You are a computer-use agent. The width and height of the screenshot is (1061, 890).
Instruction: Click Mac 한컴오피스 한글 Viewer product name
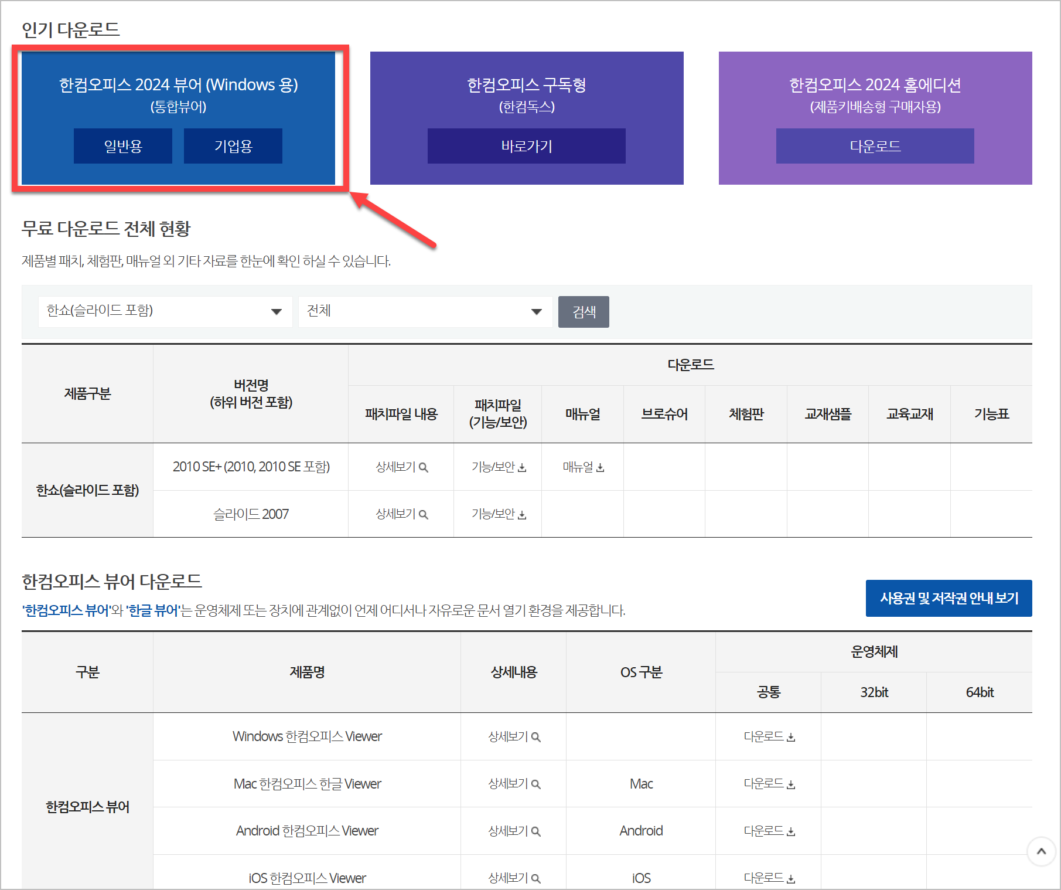[307, 784]
